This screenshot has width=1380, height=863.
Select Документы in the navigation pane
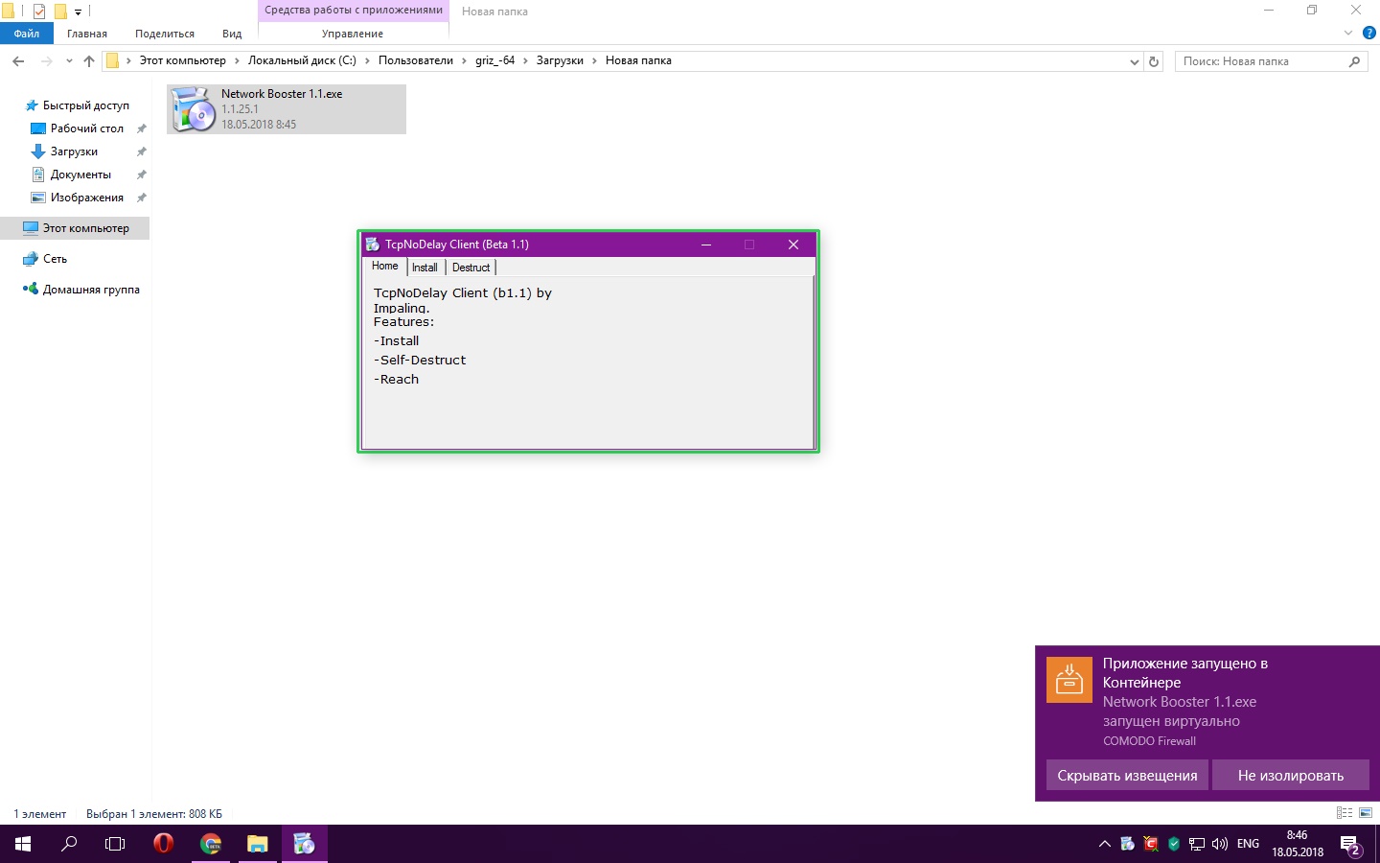point(80,175)
